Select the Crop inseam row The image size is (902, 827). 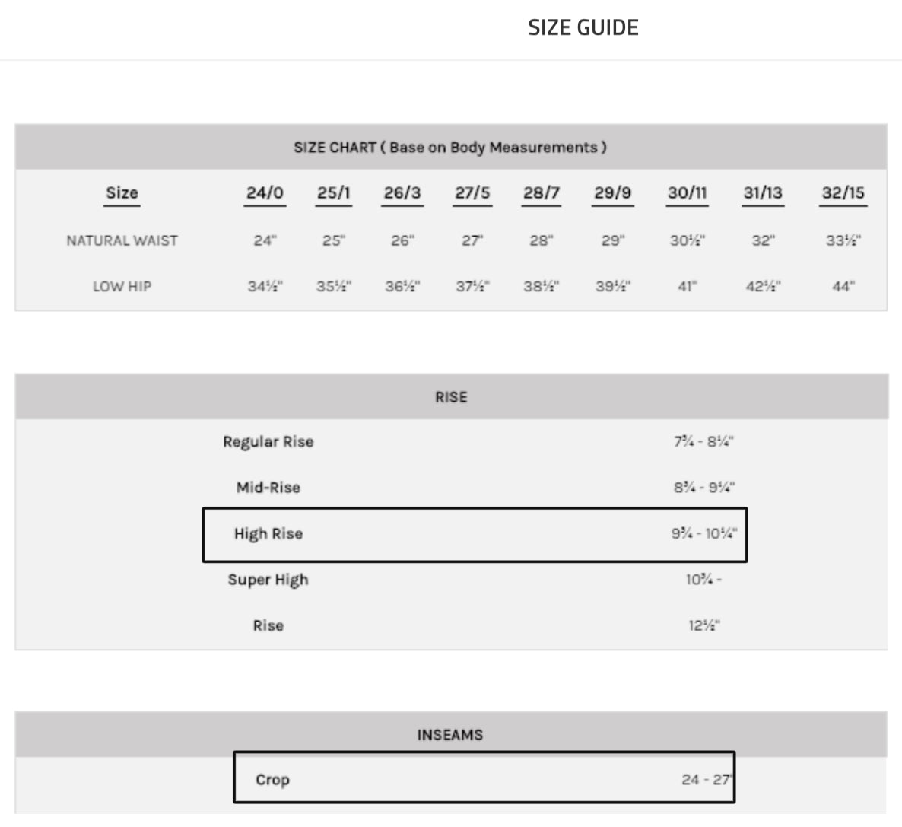tap(484, 779)
